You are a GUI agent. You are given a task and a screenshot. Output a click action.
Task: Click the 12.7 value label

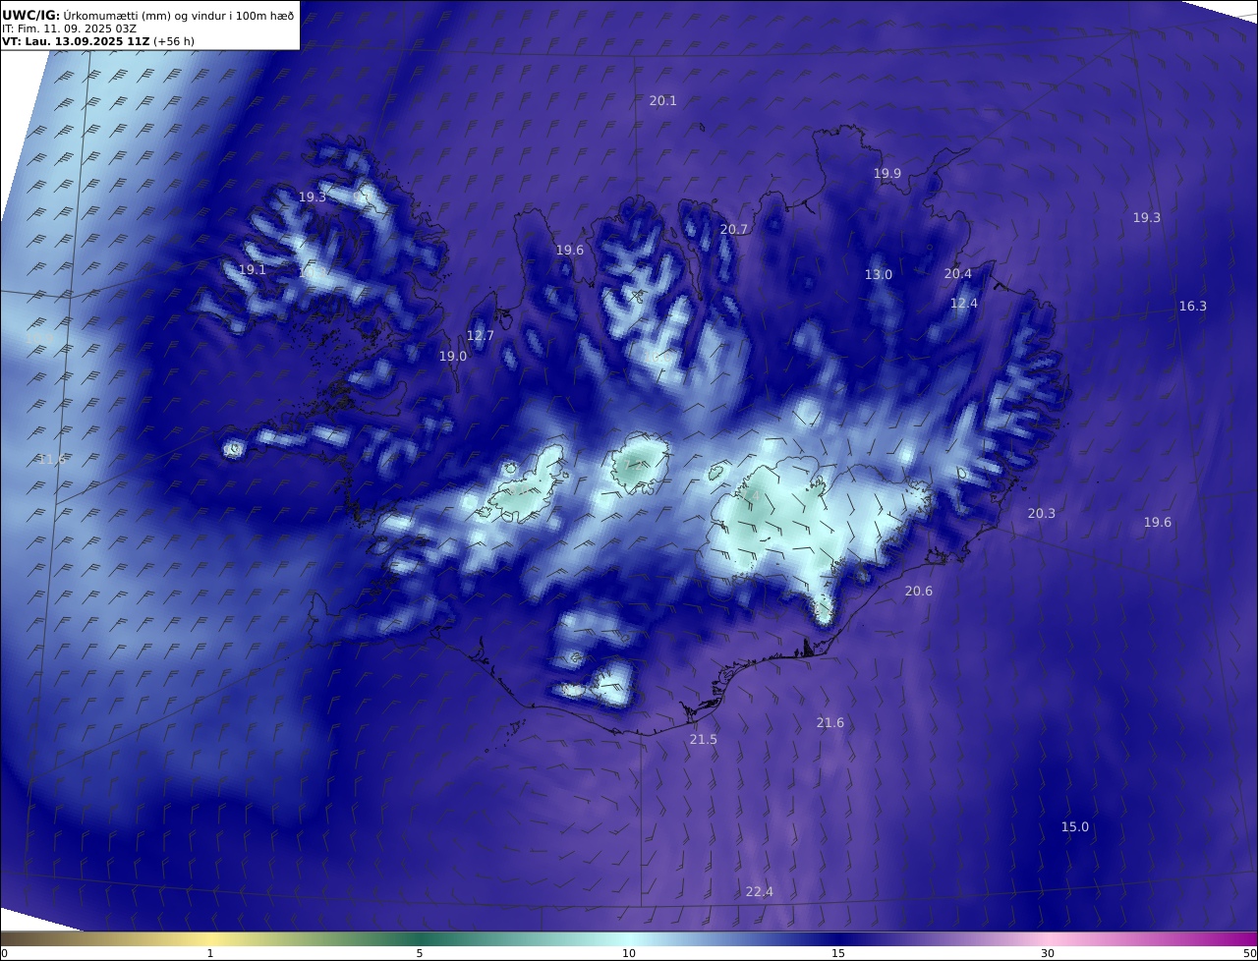(481, 336)
